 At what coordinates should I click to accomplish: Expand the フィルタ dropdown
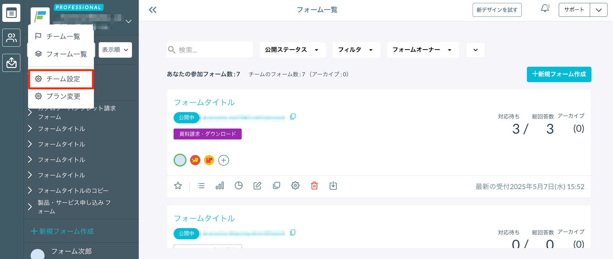click(x=356, y=50)
